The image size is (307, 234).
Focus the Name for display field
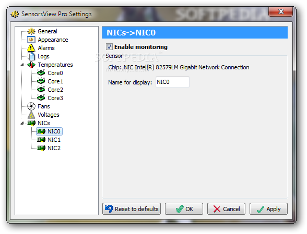[172, 82]
